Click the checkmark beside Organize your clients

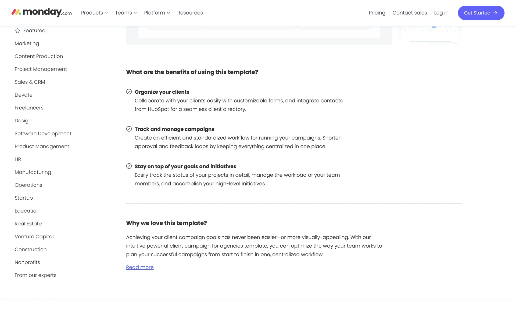pyautogui.click(x=129, y=92)
